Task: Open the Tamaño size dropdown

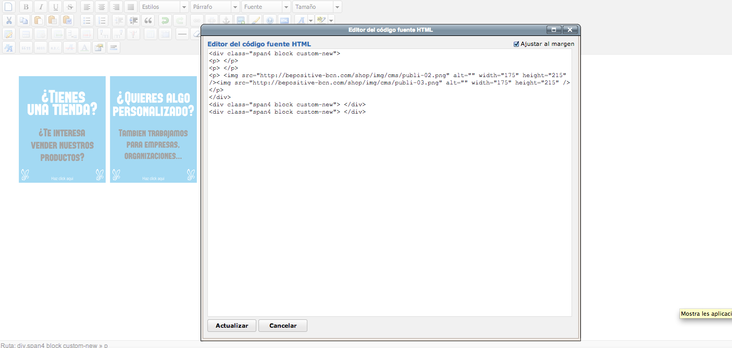Action: click(x=317, y=7)
